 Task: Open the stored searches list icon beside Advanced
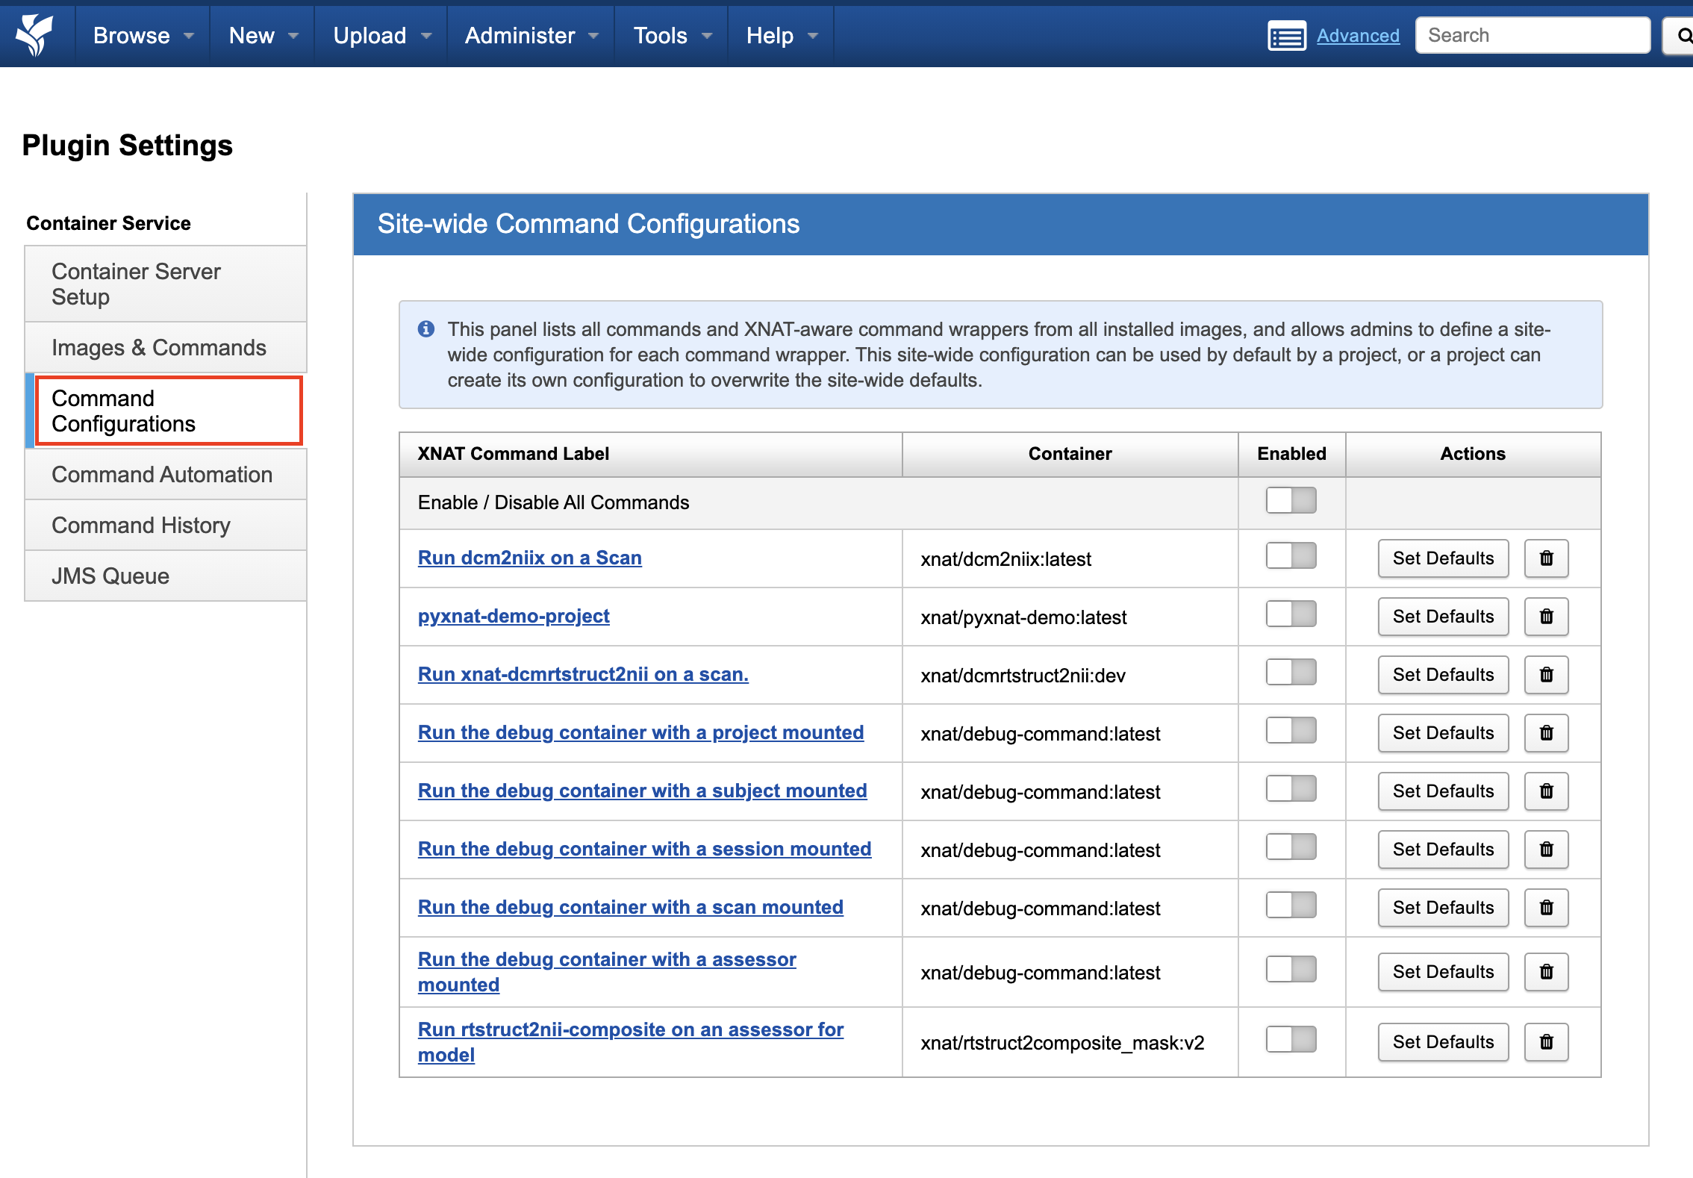click(x=1287, y=36)
